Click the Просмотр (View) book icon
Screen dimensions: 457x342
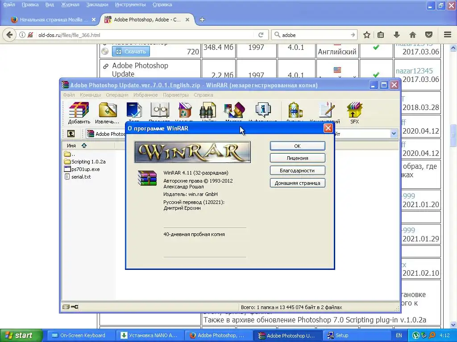[159, 112]
